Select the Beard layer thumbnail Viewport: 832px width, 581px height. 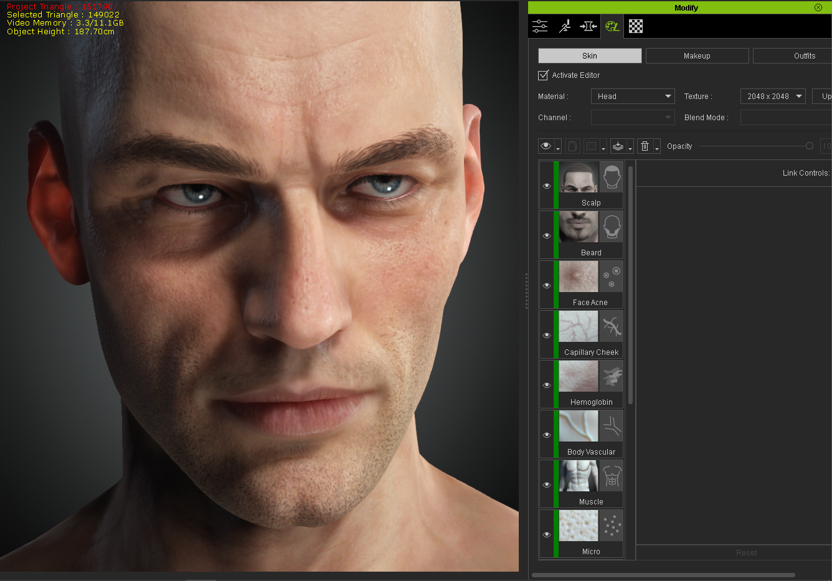point(579,227)
